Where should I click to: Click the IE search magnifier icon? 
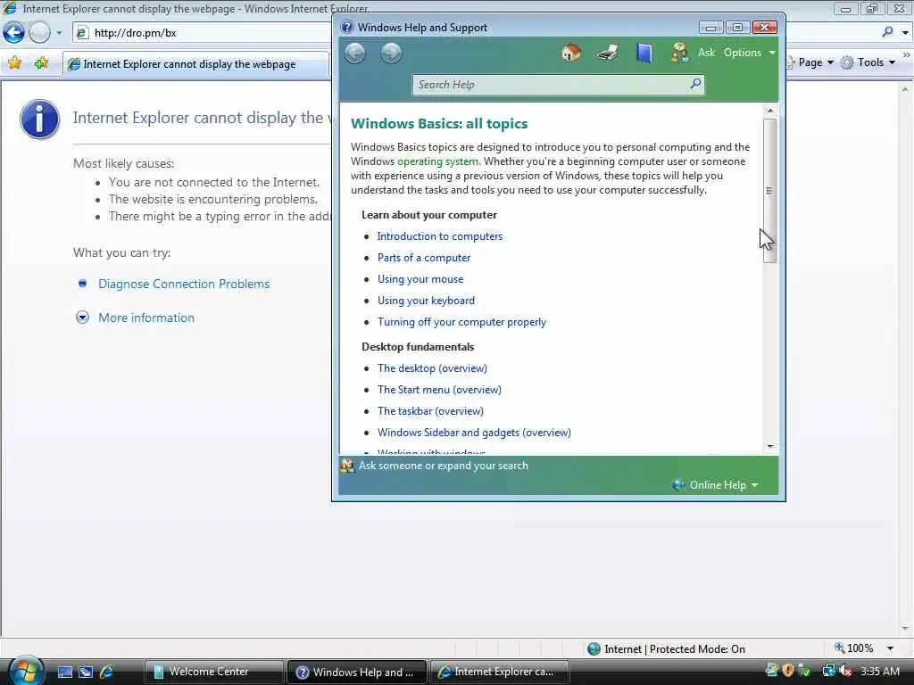[887, 32]
